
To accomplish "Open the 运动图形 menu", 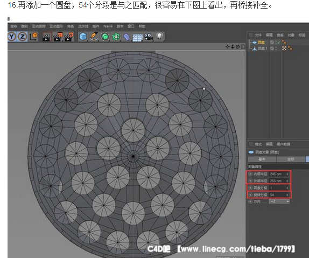I will 56,26.
